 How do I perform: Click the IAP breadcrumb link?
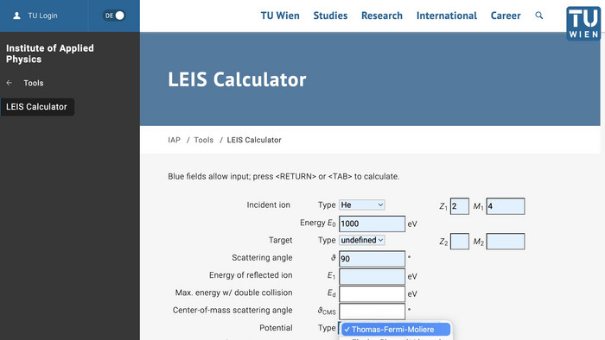(174, 140)
